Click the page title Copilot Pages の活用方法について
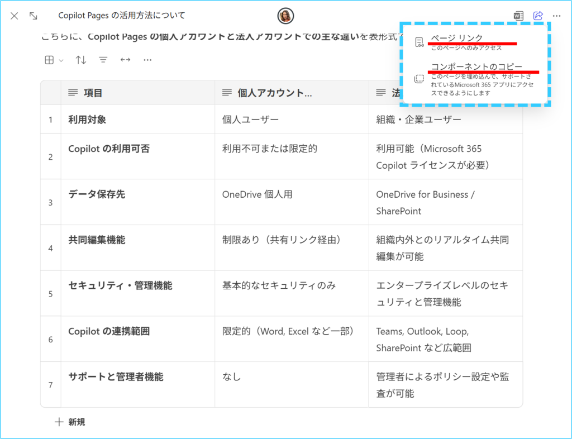The height and width of the screenshot is (439, 572). pyautogui.click(x=122, y=15)
